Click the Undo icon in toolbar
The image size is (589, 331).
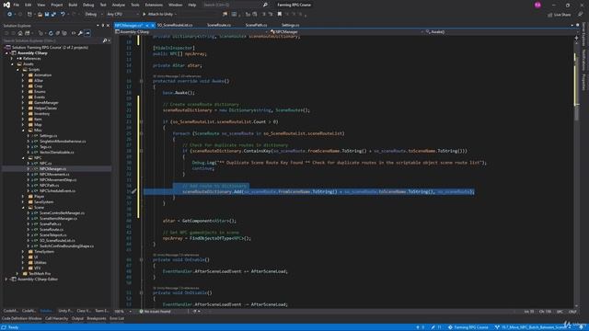coord(63,15)
